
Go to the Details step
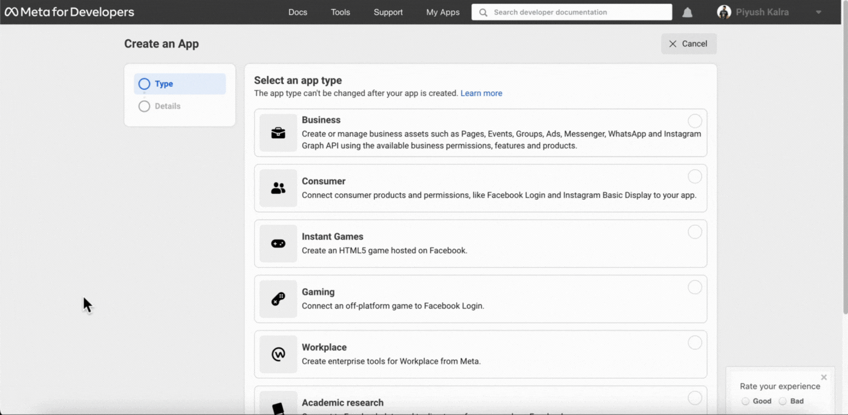pos(167,106)
